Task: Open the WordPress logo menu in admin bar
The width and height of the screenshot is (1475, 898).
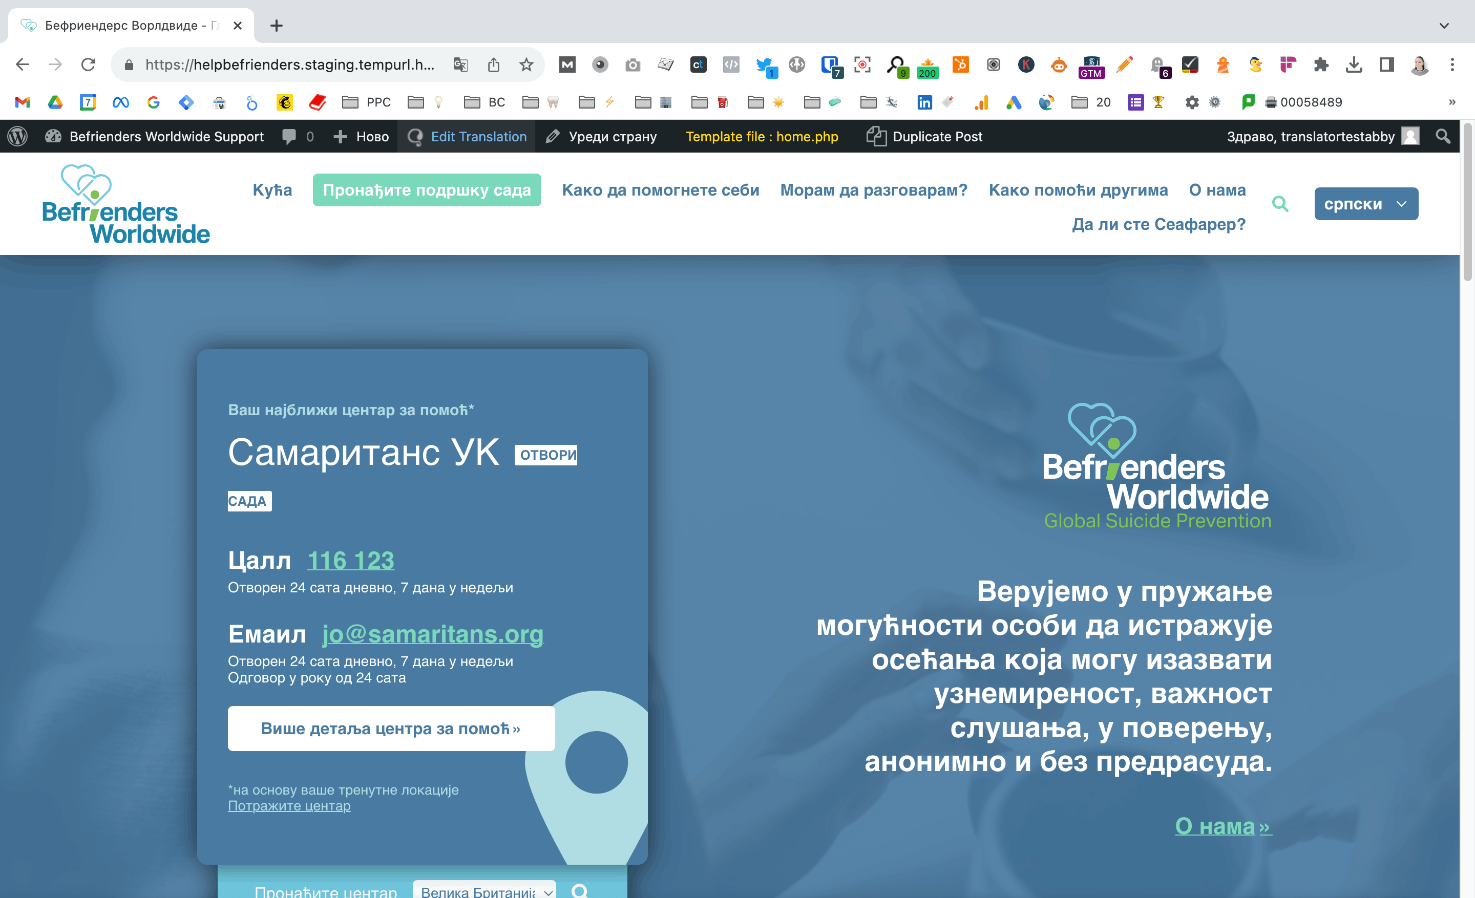Action: 18,136
